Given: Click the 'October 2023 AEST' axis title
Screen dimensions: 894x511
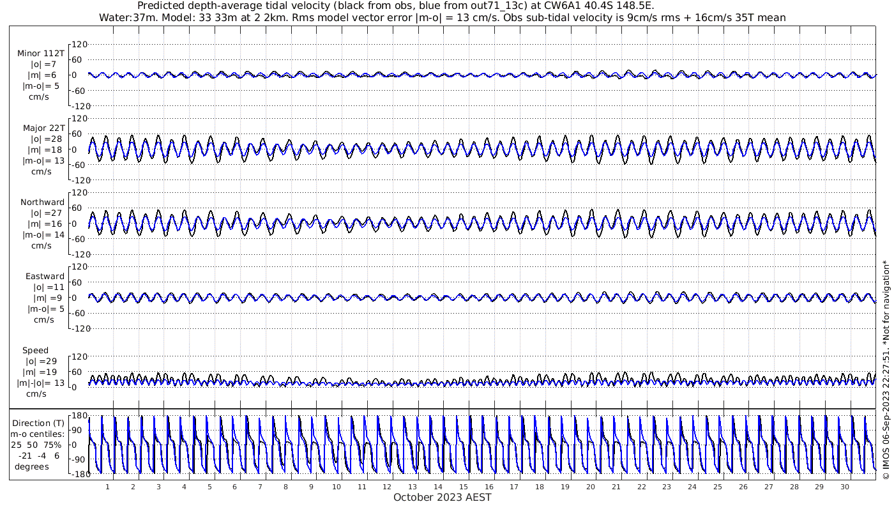Looking at the screenshot, I should click(x=443, y=497).
